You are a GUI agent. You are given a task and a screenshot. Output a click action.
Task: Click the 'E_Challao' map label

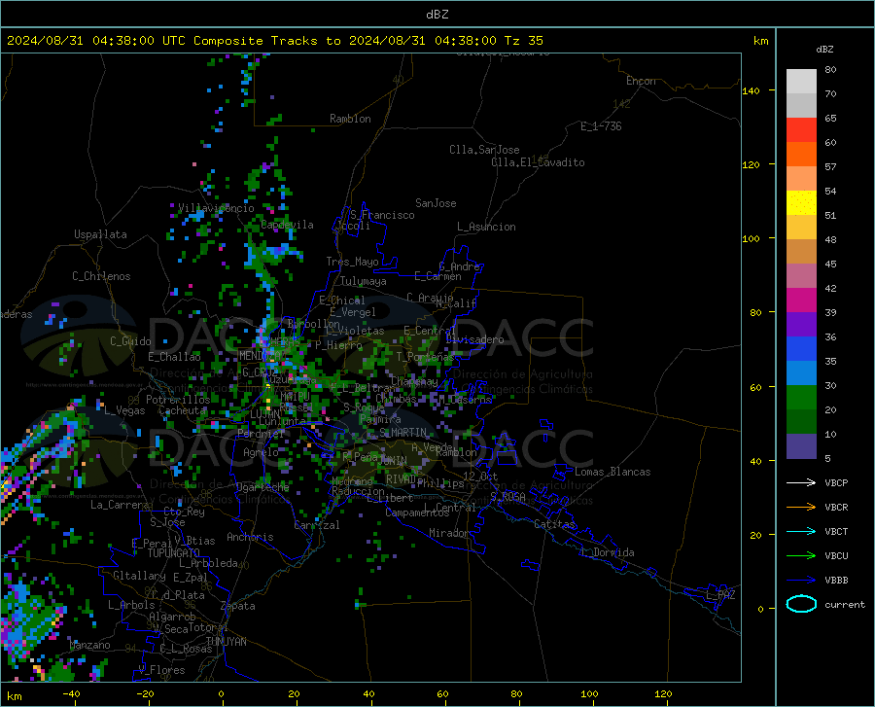click(x=174, y=357)
